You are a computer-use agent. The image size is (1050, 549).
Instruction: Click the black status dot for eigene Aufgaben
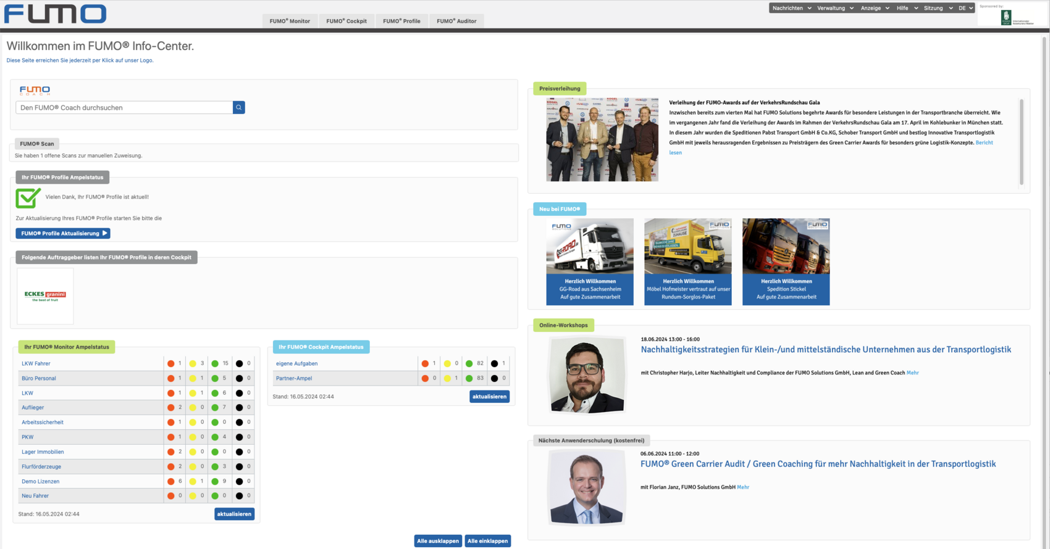pyautogui.click(x=494, y=363)
